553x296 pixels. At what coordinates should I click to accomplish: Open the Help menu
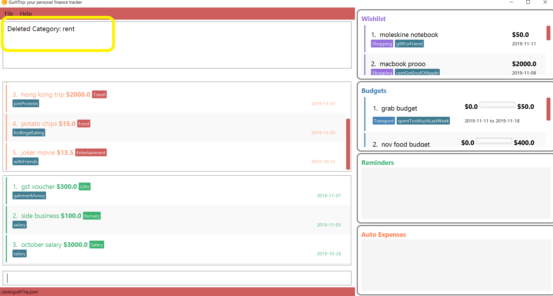coord(26,14)
